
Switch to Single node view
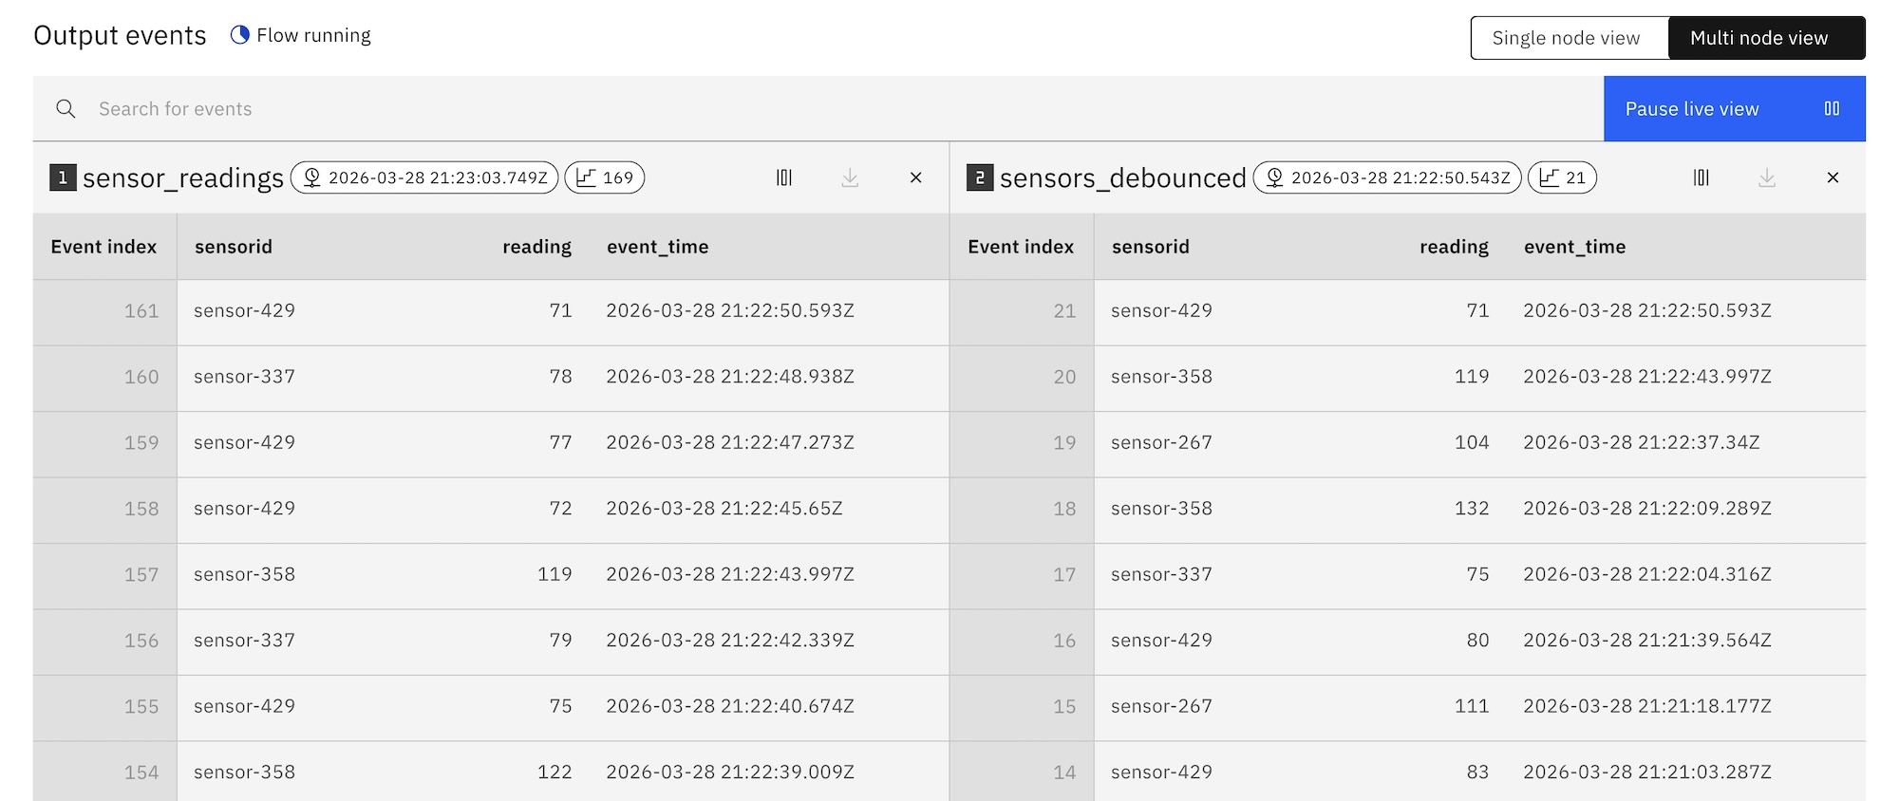tap(1567, 38)
